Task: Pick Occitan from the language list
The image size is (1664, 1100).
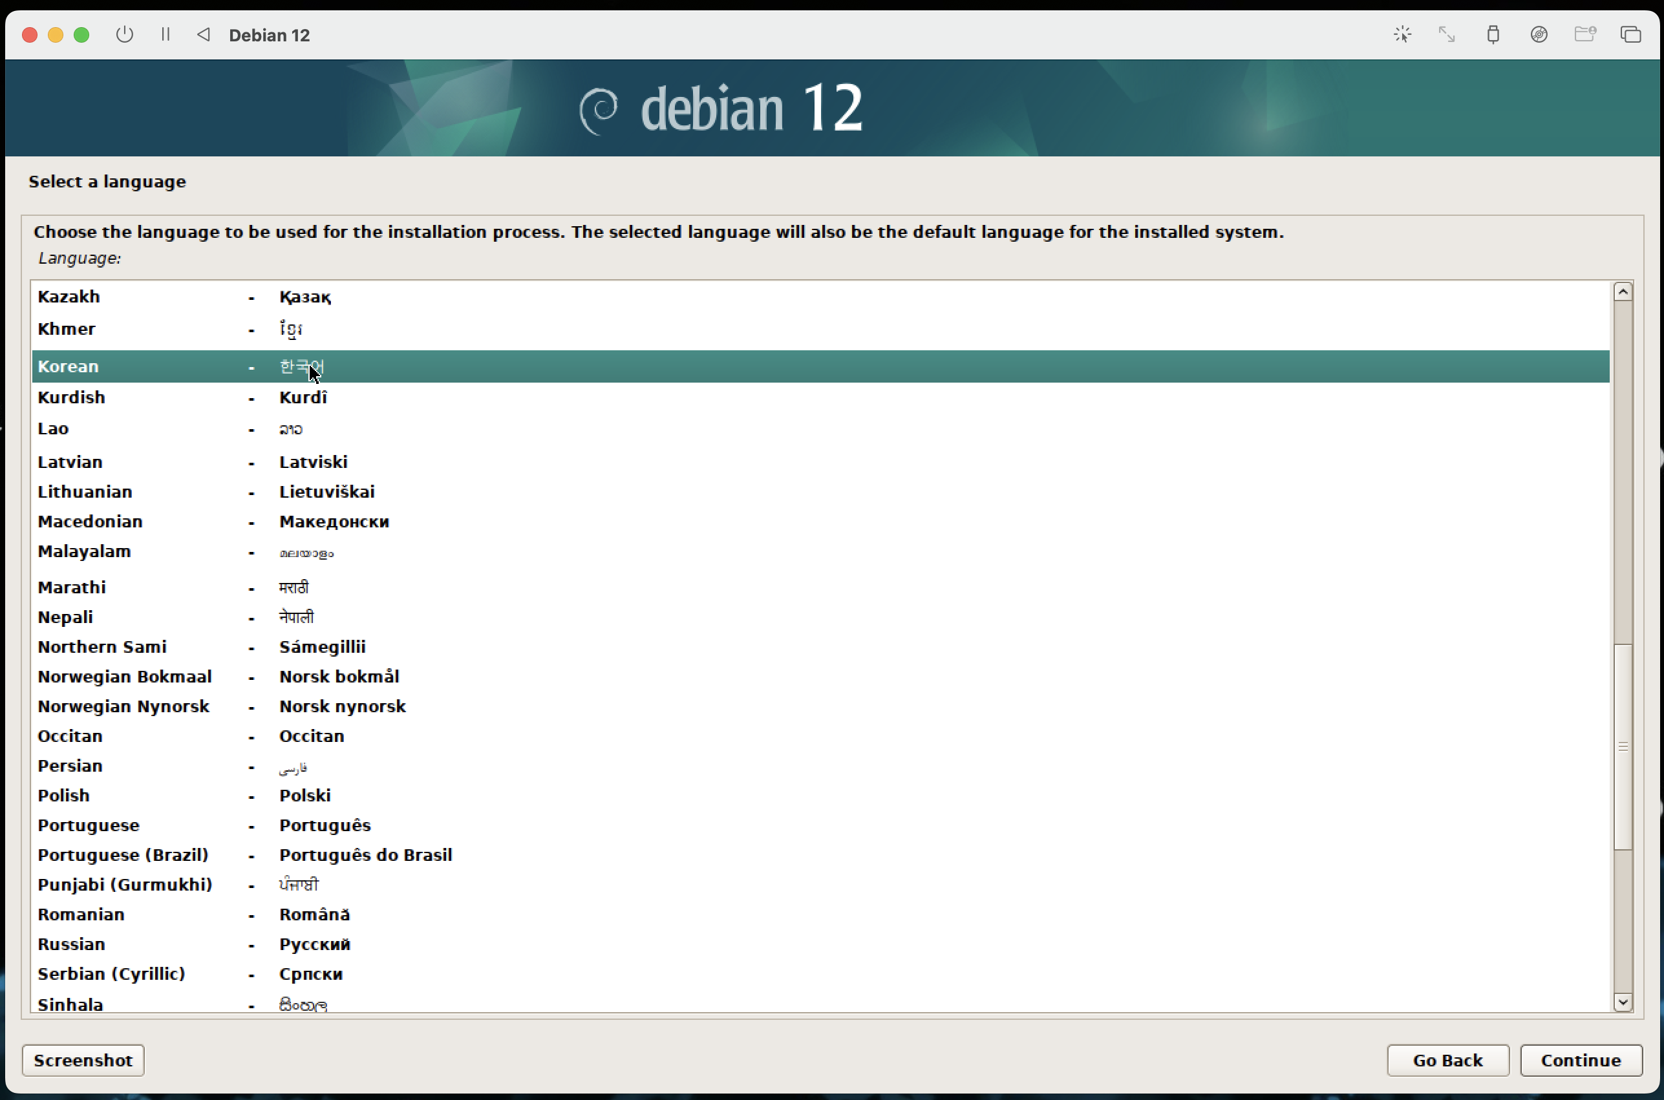Action: coord(820,736)
